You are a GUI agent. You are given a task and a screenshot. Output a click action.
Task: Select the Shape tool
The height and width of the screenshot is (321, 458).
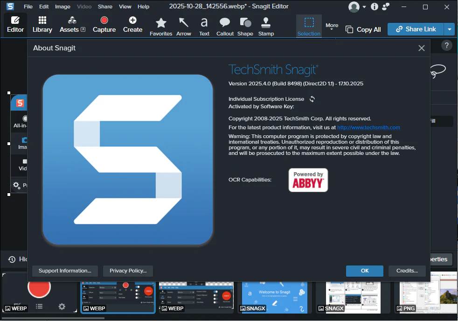pos(245,26)
